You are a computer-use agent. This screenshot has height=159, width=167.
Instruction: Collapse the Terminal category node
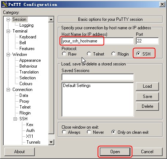tap(8, 31)
